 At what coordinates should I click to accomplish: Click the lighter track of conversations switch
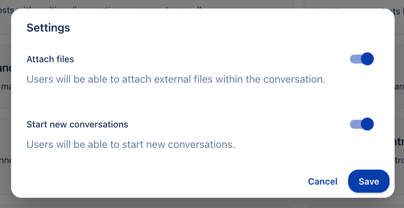coord(354,124)
